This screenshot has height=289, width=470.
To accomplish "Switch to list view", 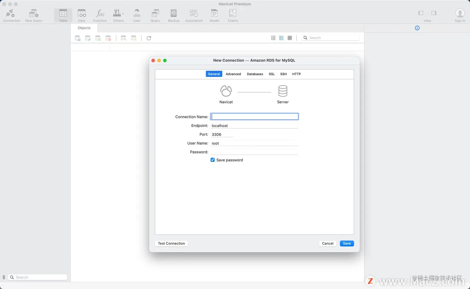I will tap(282, 38).
